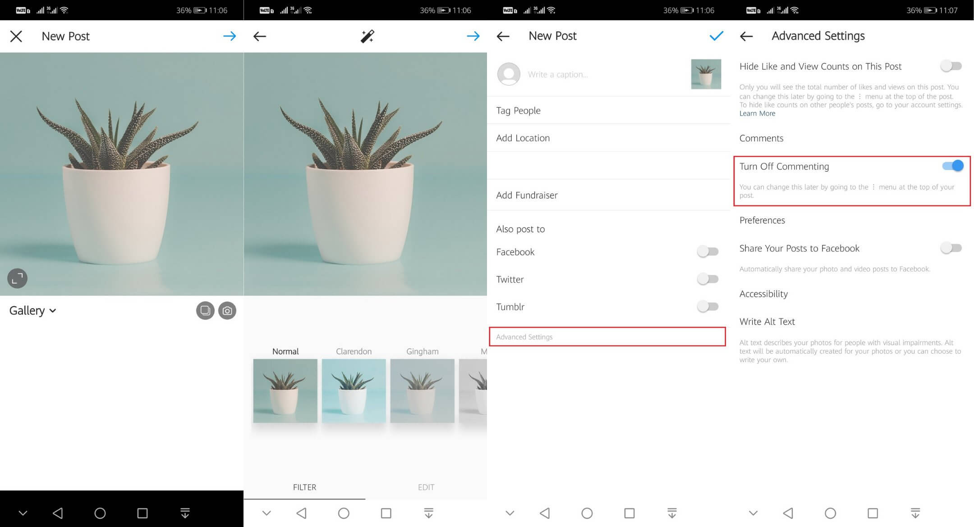Image resolution: width=974 pixels, height=527 pixels.
Task: Tap the magic wand Lux icon
Action: tap(367, 36)
